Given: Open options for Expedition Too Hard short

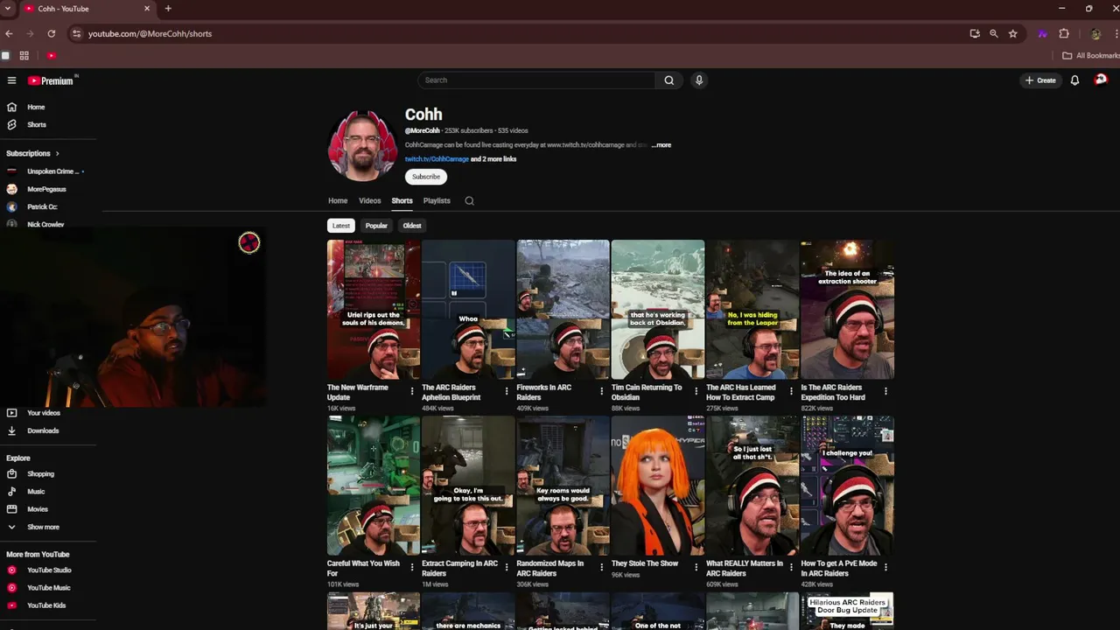Looking at the screenshot, I should click(x=885, y=392).
